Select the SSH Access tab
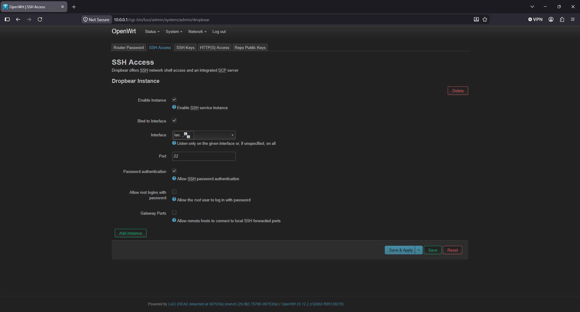Image resolution: width=580 pixels, height=312 pixels. [160, 47]
